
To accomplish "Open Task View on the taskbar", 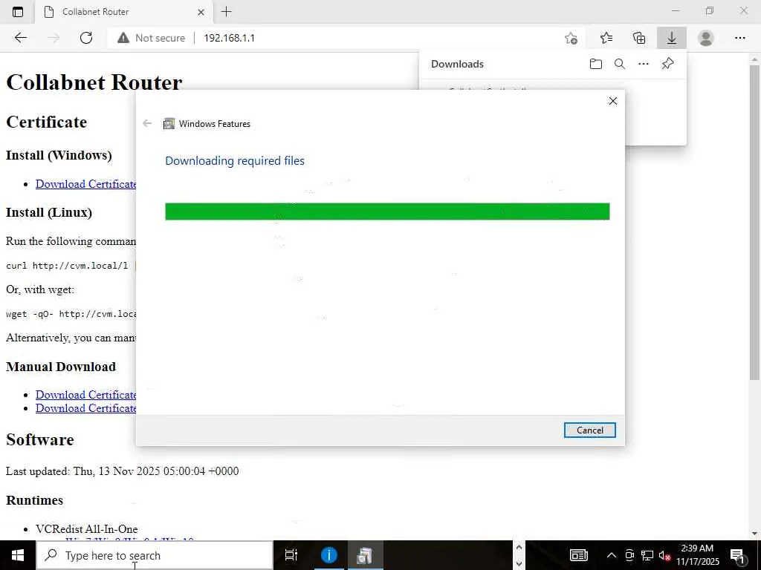I will click(x=291, y=555).
